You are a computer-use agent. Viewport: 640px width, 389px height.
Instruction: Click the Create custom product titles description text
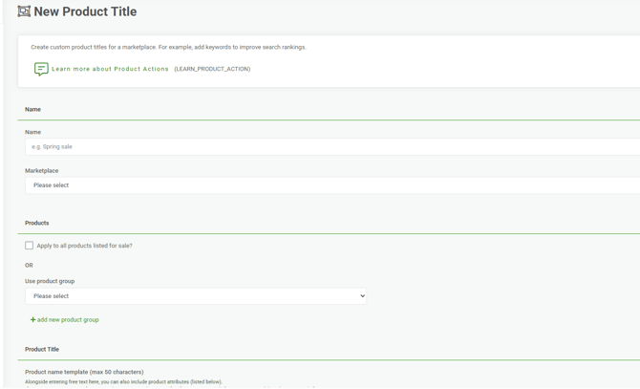coord(168,47)
